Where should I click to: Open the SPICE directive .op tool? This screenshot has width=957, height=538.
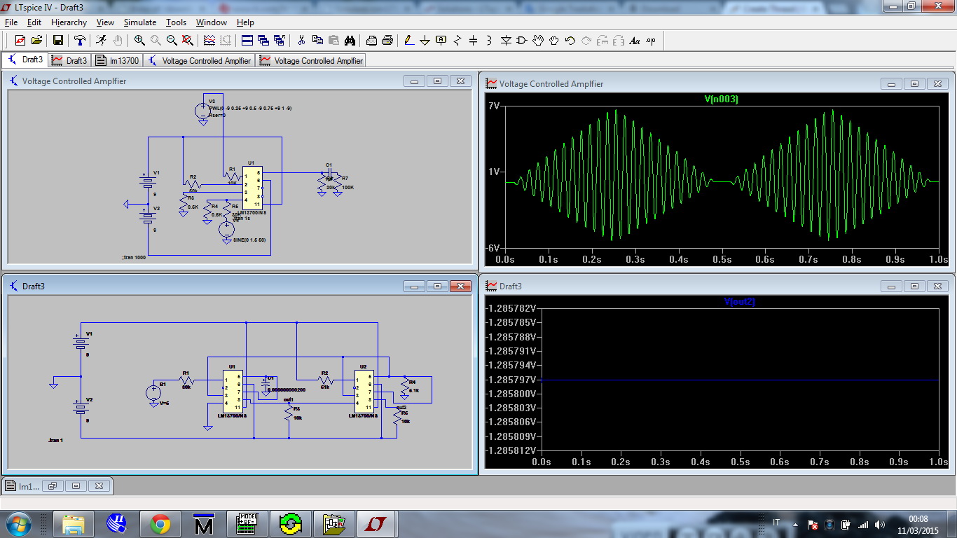651,41
